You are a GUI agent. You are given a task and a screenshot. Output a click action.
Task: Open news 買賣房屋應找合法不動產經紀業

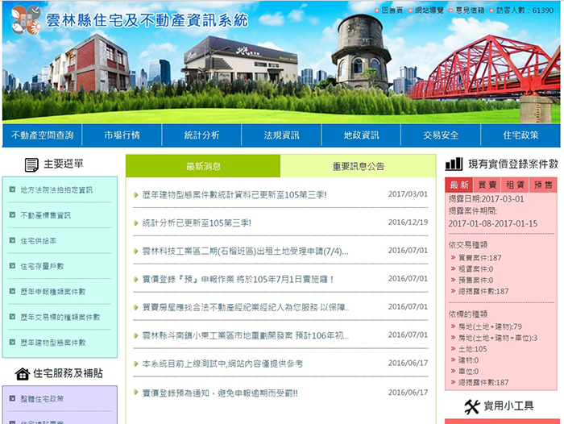[x=246, y=307]
